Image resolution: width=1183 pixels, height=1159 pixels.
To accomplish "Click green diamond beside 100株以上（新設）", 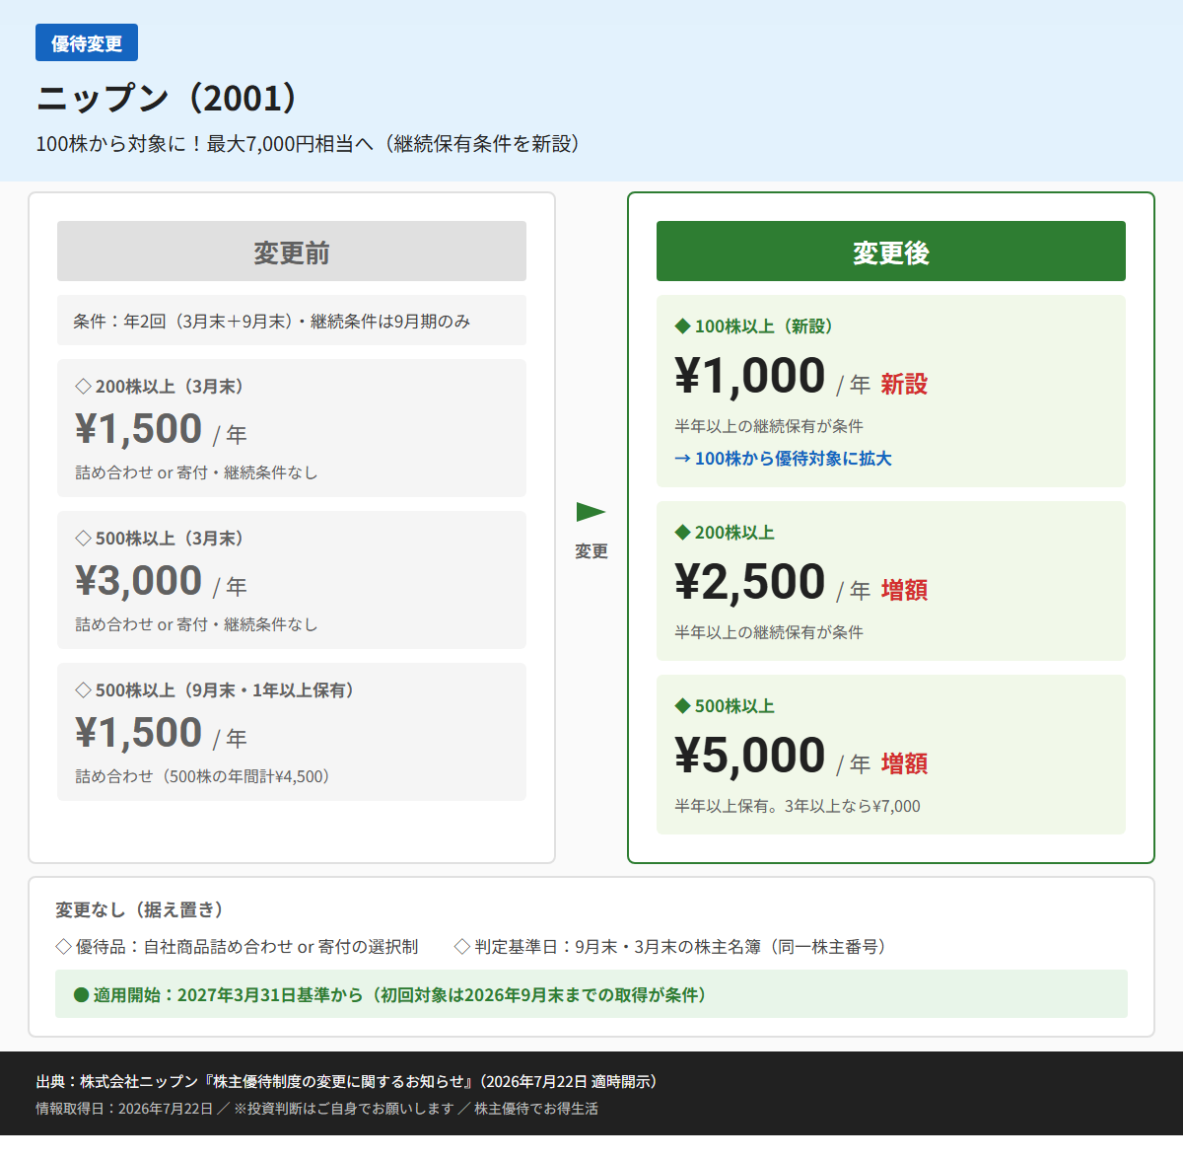I will coord(682,326).
